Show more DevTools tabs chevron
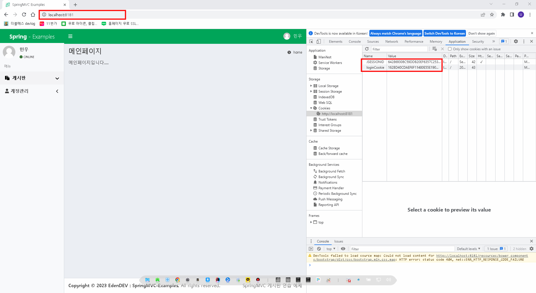Viewport: 536px width, 293px height. click(x=494, y=41)
